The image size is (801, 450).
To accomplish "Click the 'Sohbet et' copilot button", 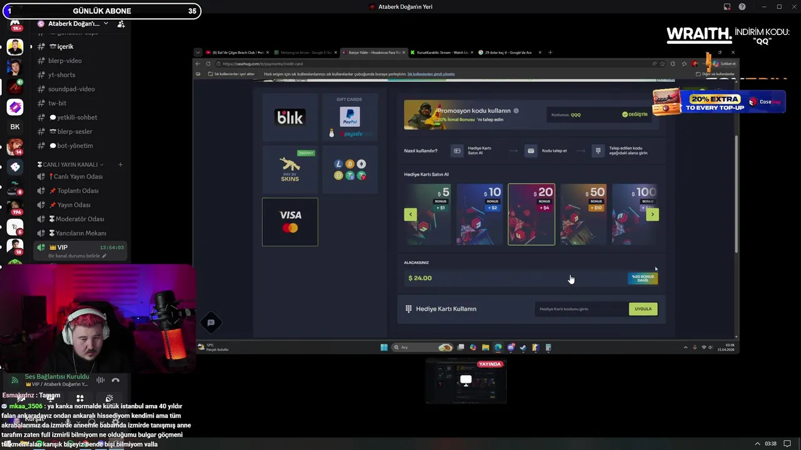I will (x=724, y=64).
